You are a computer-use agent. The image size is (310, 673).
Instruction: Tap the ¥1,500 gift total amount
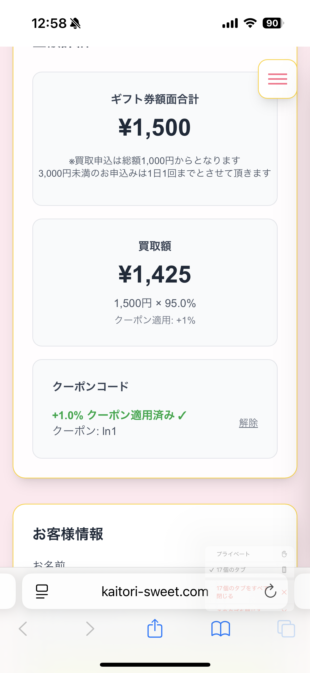click(x=155, y=127)
